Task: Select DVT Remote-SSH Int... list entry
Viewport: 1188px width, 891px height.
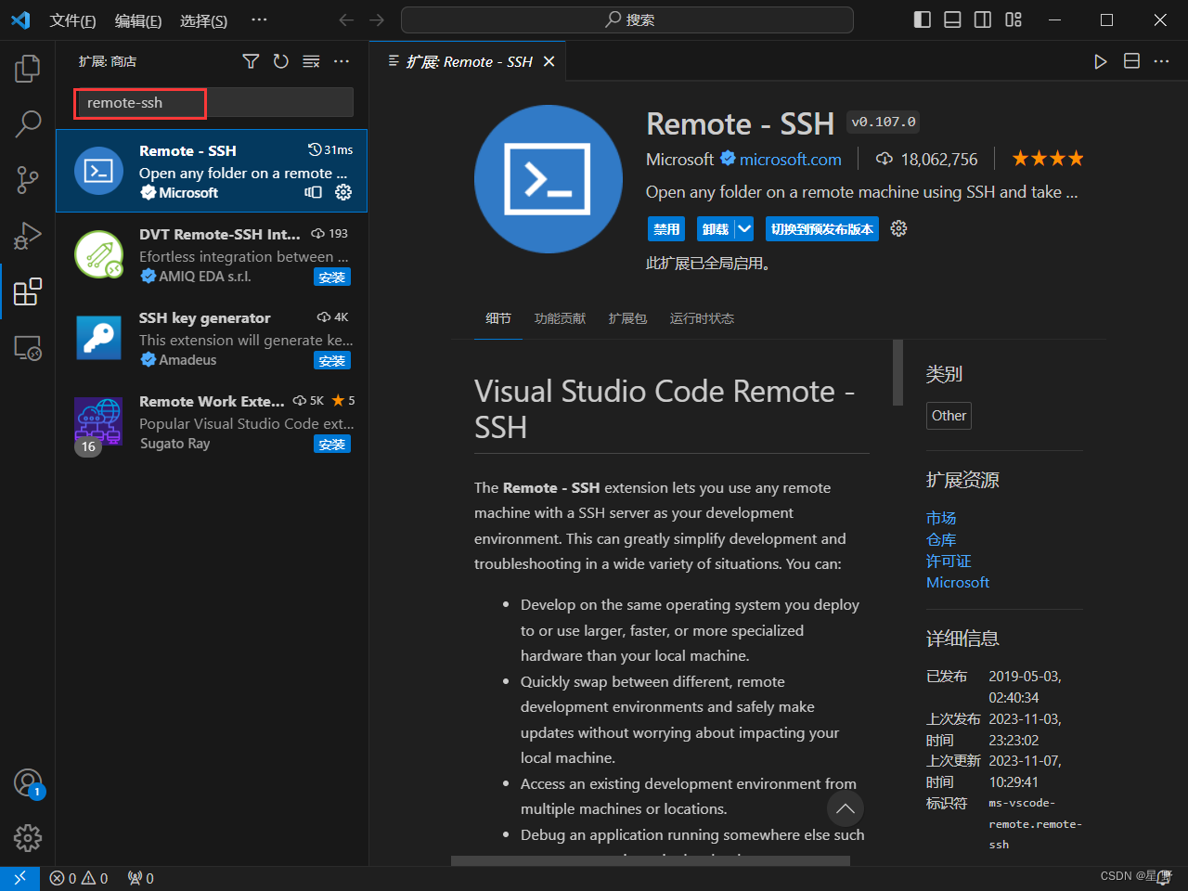Action: (x=212, y=254)
